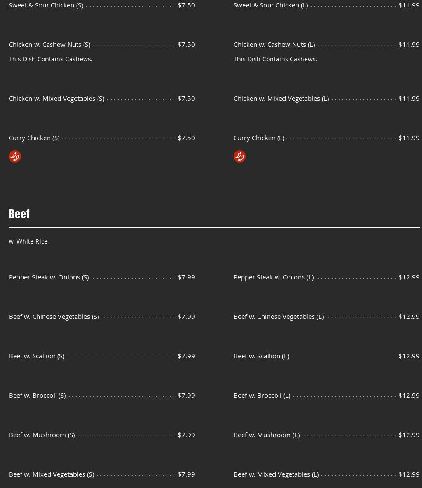Click the spicy icon under Curry Chicken (L)
The image size is (422, 488).
coord(240,156)
